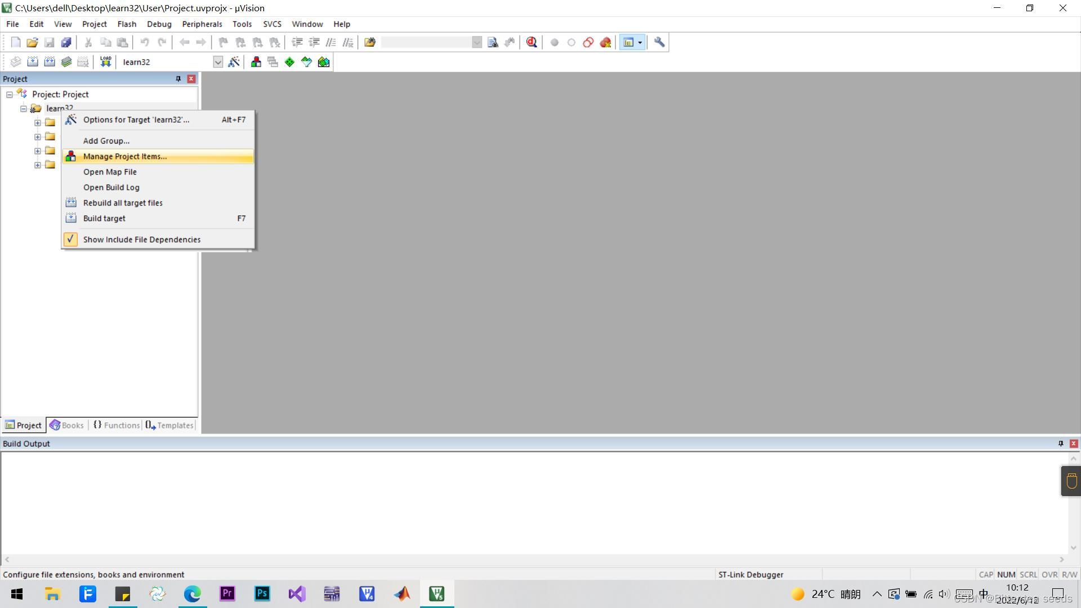
Task: Open the Configuration wrench icon
Action: click(x=659, y=42)
